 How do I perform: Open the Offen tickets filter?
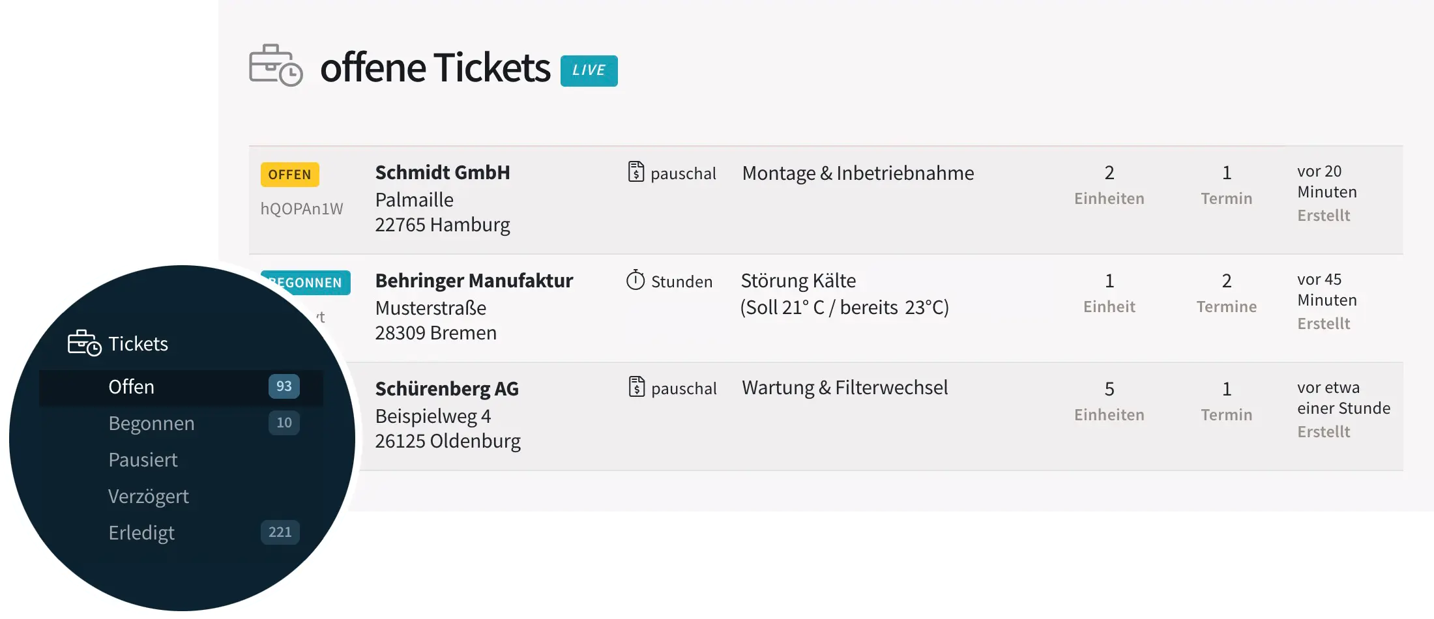(132, 387)
